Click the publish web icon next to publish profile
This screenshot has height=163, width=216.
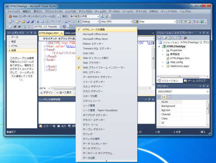[102, 17]
